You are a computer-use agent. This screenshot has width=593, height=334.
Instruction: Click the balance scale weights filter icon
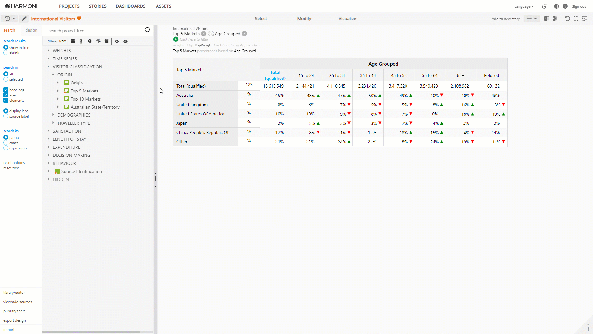tap(98, 41)
